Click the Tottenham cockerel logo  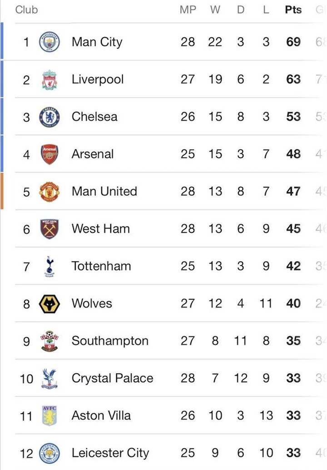49,266
